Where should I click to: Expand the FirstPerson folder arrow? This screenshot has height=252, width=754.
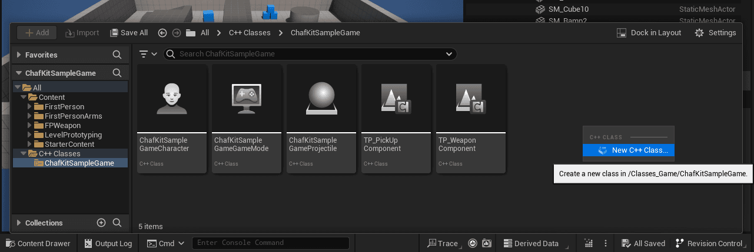pyautogui.click(x=29, y=106)
